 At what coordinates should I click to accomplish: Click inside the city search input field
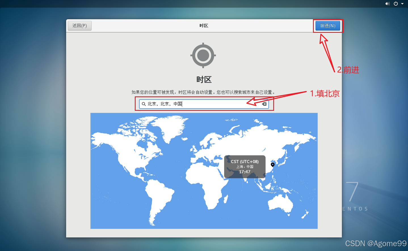[x=199, y=104]
